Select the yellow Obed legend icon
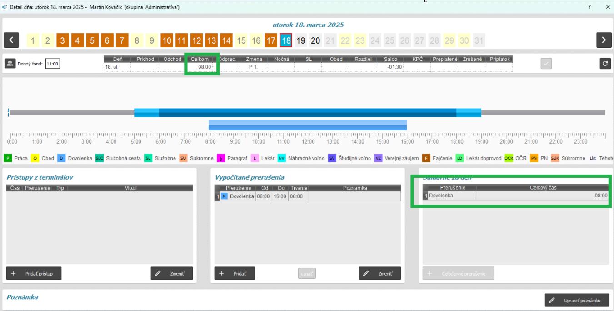Viewport: 614px width, 311px height. tap(35, 158)
